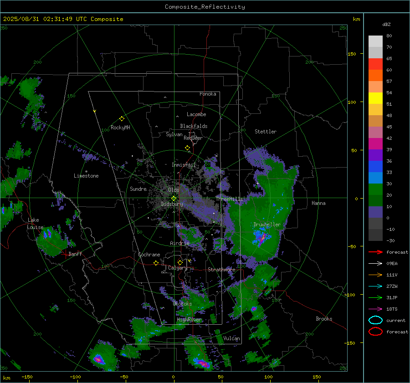Click the Cochrane city label

pyautogui.click(x=149, y=255)
